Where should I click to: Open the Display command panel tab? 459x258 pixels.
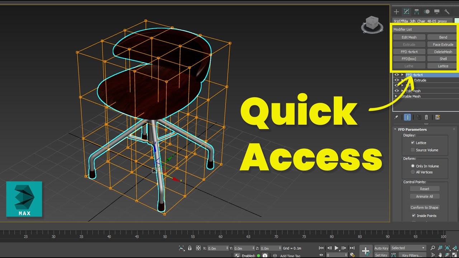pyautogui.click(x=437, y=12)
